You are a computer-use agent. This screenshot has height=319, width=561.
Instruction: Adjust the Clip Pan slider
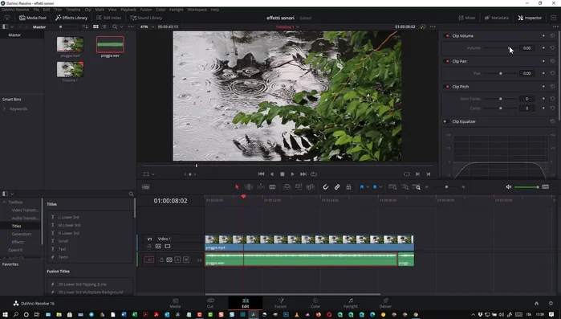(x=501, y=73)
